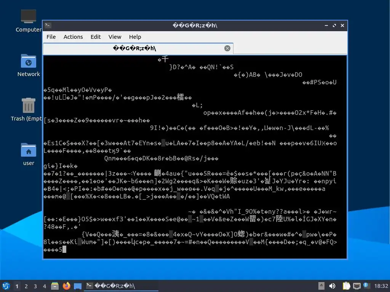Maximize the terminal window
390x292 pixels.
coord(334,25)
